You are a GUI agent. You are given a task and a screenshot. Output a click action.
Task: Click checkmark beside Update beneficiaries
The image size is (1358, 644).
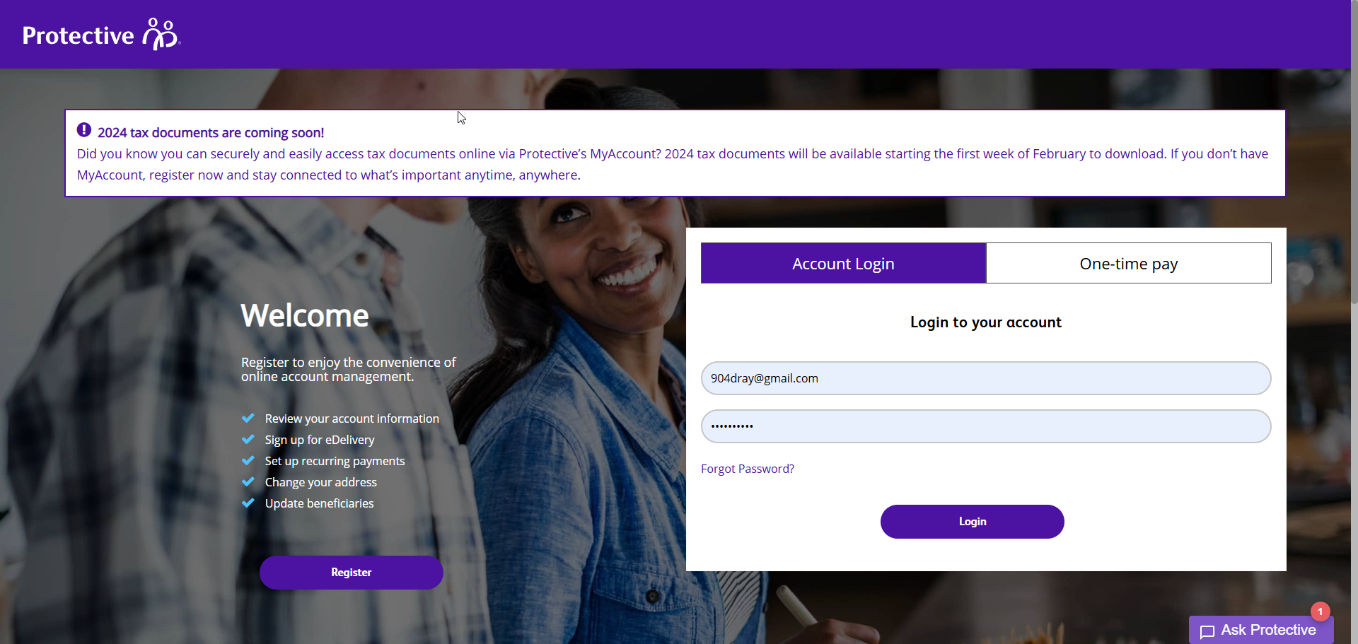[x=248, y=503]
